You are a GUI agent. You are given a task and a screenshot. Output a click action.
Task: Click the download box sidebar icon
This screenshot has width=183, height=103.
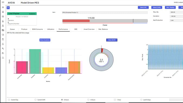3,12
